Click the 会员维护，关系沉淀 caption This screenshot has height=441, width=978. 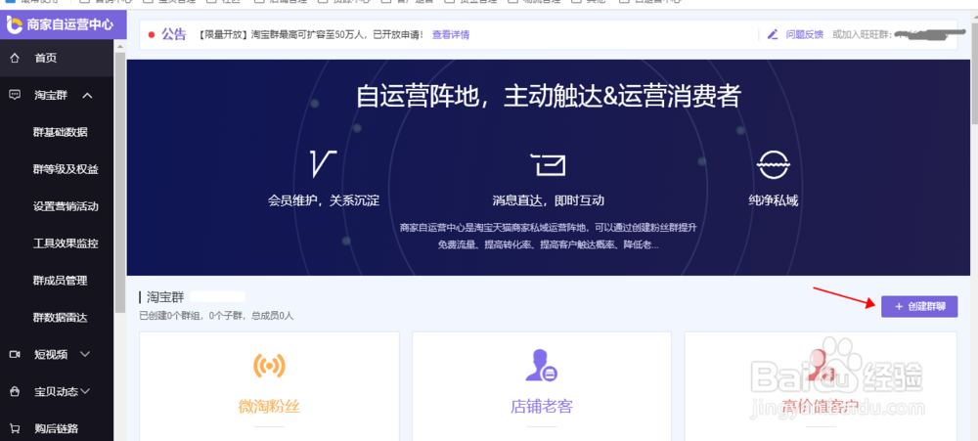[x=324, y=200]
